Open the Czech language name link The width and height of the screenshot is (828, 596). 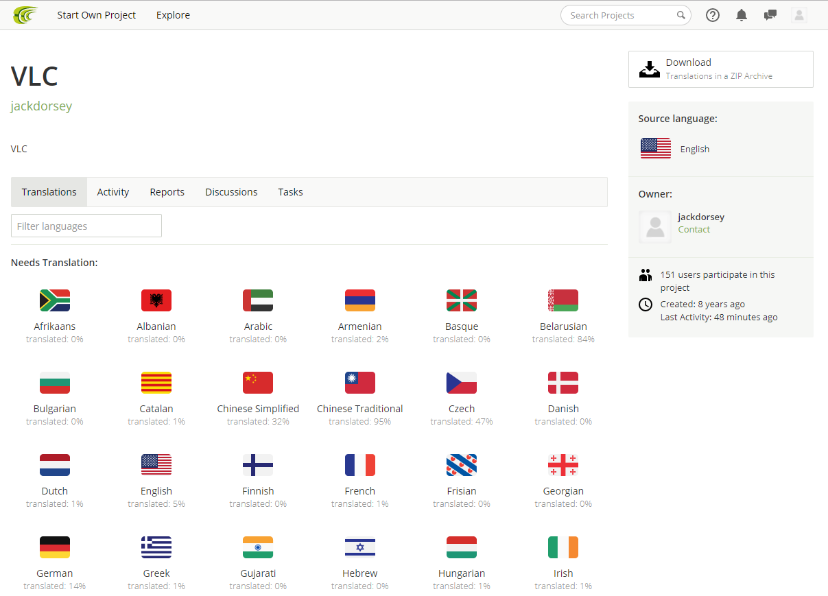462,409
